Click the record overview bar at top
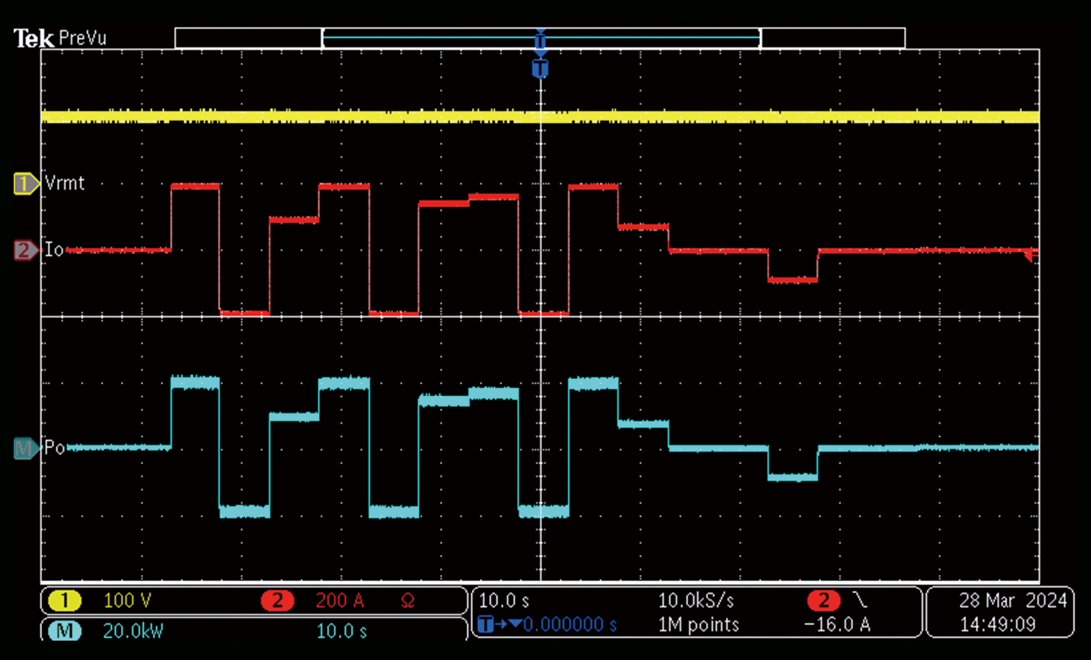Image resolution: width=1091 pixels, height=660 pixels. tap(540, 38)
